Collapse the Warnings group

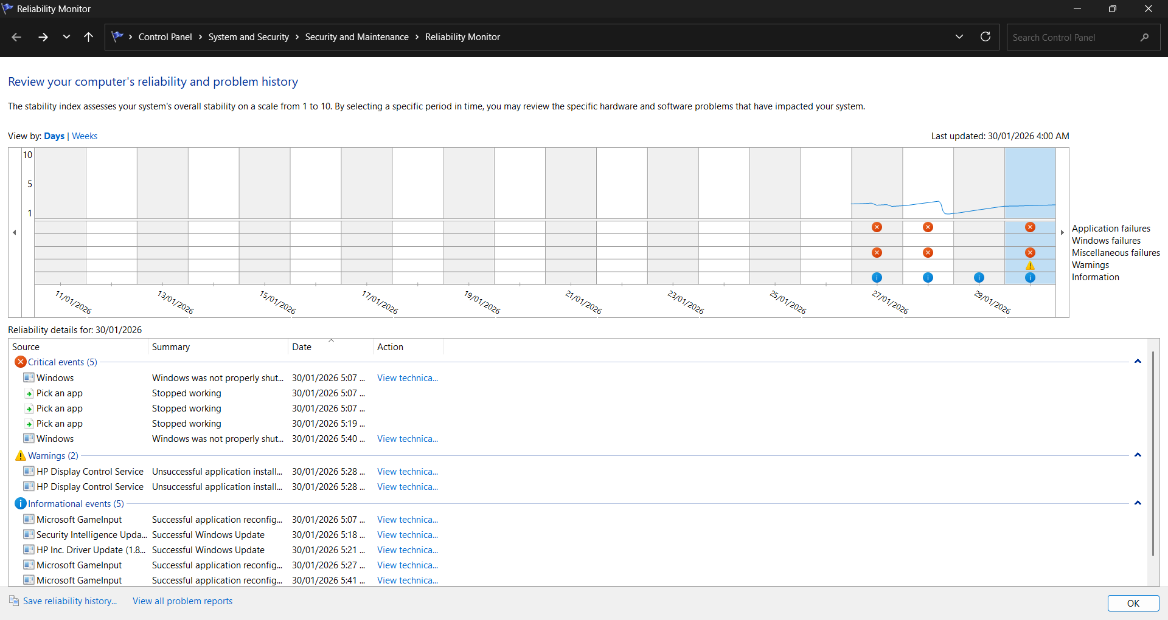pos(1138,455)
